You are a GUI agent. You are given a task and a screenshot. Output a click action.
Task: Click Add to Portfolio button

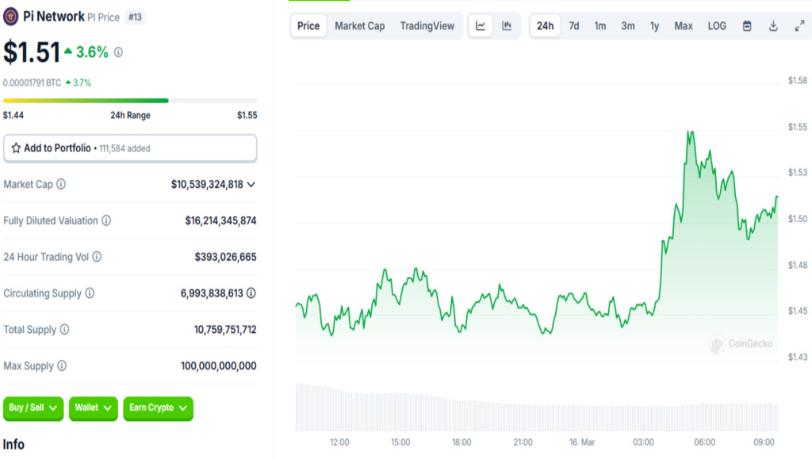130,148
